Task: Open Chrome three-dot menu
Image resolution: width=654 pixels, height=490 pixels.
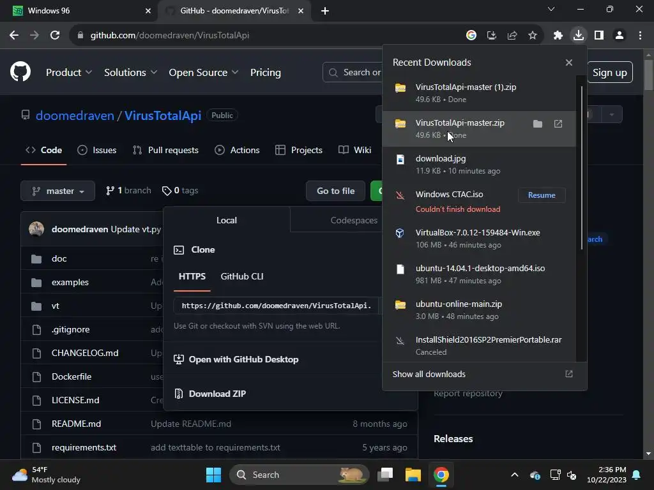Action: coord(640,36)
